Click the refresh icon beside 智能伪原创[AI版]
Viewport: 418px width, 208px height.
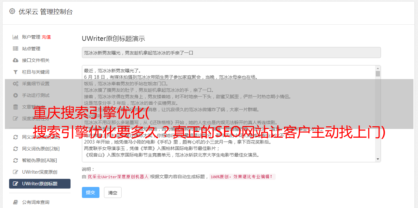click(x=15, y=160)
